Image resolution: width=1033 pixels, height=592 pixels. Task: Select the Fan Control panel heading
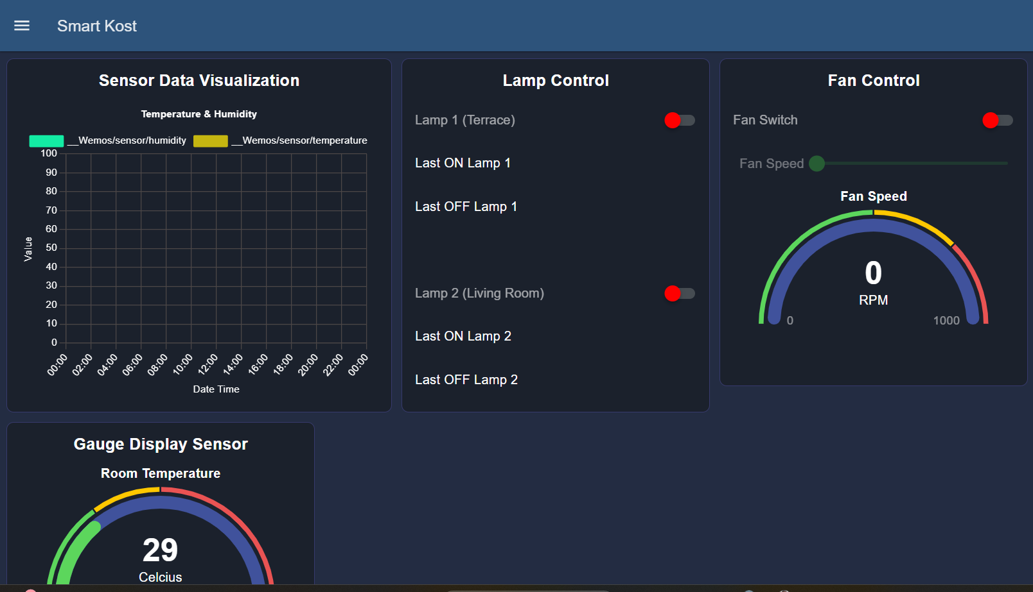(873, 80)
